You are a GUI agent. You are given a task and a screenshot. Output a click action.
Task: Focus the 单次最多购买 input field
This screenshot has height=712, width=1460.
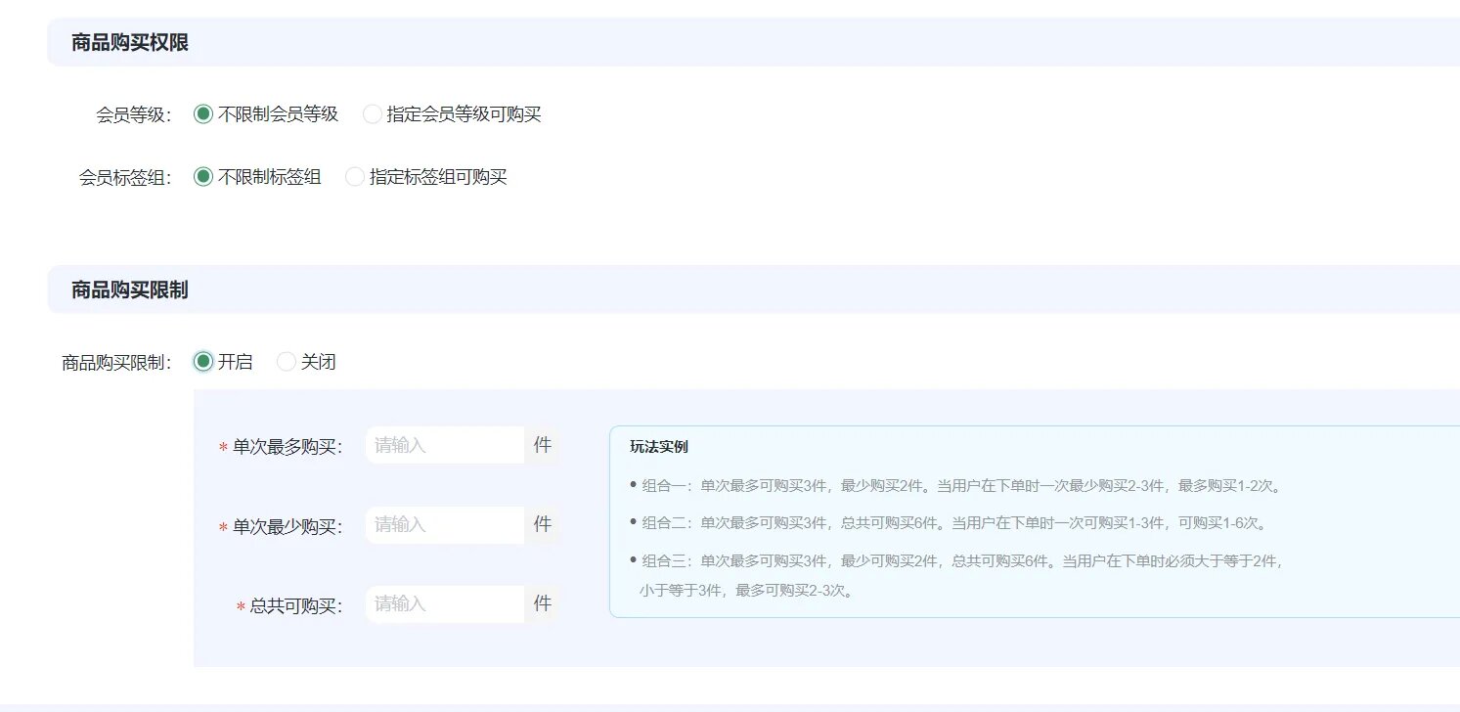tap(445, 445)
